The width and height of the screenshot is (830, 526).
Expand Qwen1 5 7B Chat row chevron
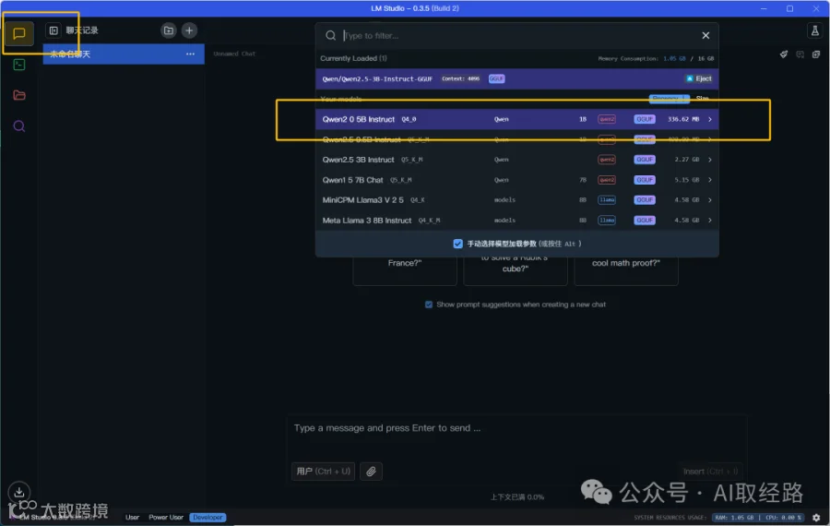(710, 180)
